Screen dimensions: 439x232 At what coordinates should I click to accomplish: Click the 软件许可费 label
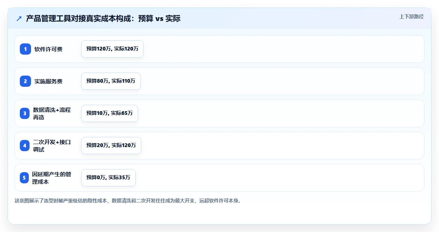click(49, 49)
